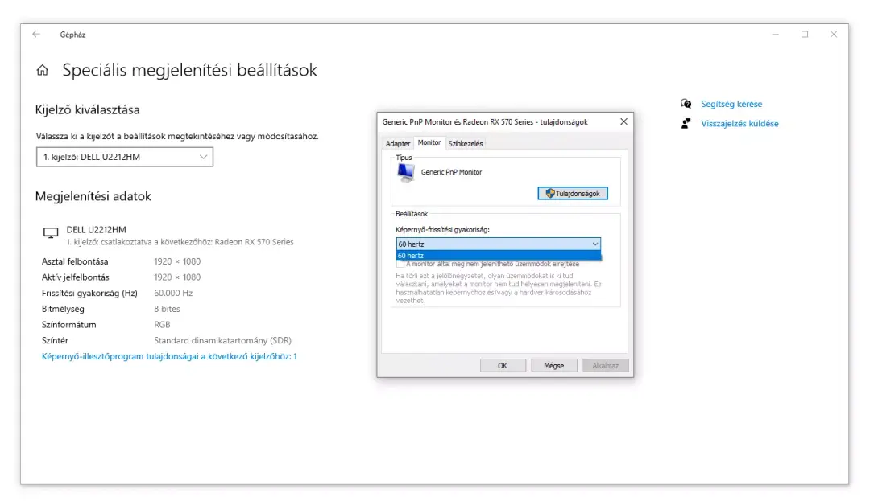Click the Segítség kérése help icon
This screenshot has width=870, height=501.
pos(686,104)
